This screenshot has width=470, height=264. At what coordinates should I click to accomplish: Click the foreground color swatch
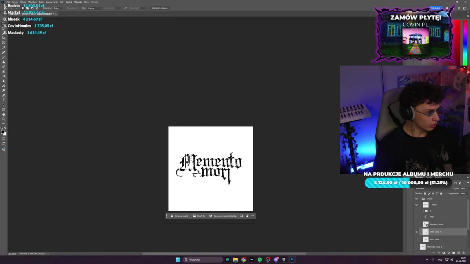tap(3, 132)
